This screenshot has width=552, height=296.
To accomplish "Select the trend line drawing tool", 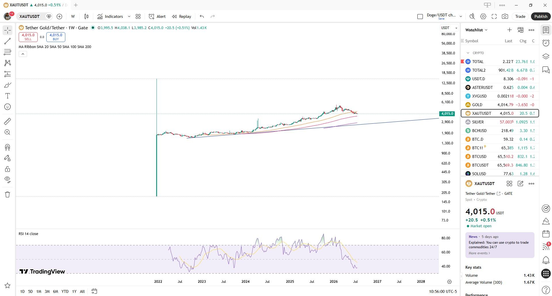I will coord(7,41).
